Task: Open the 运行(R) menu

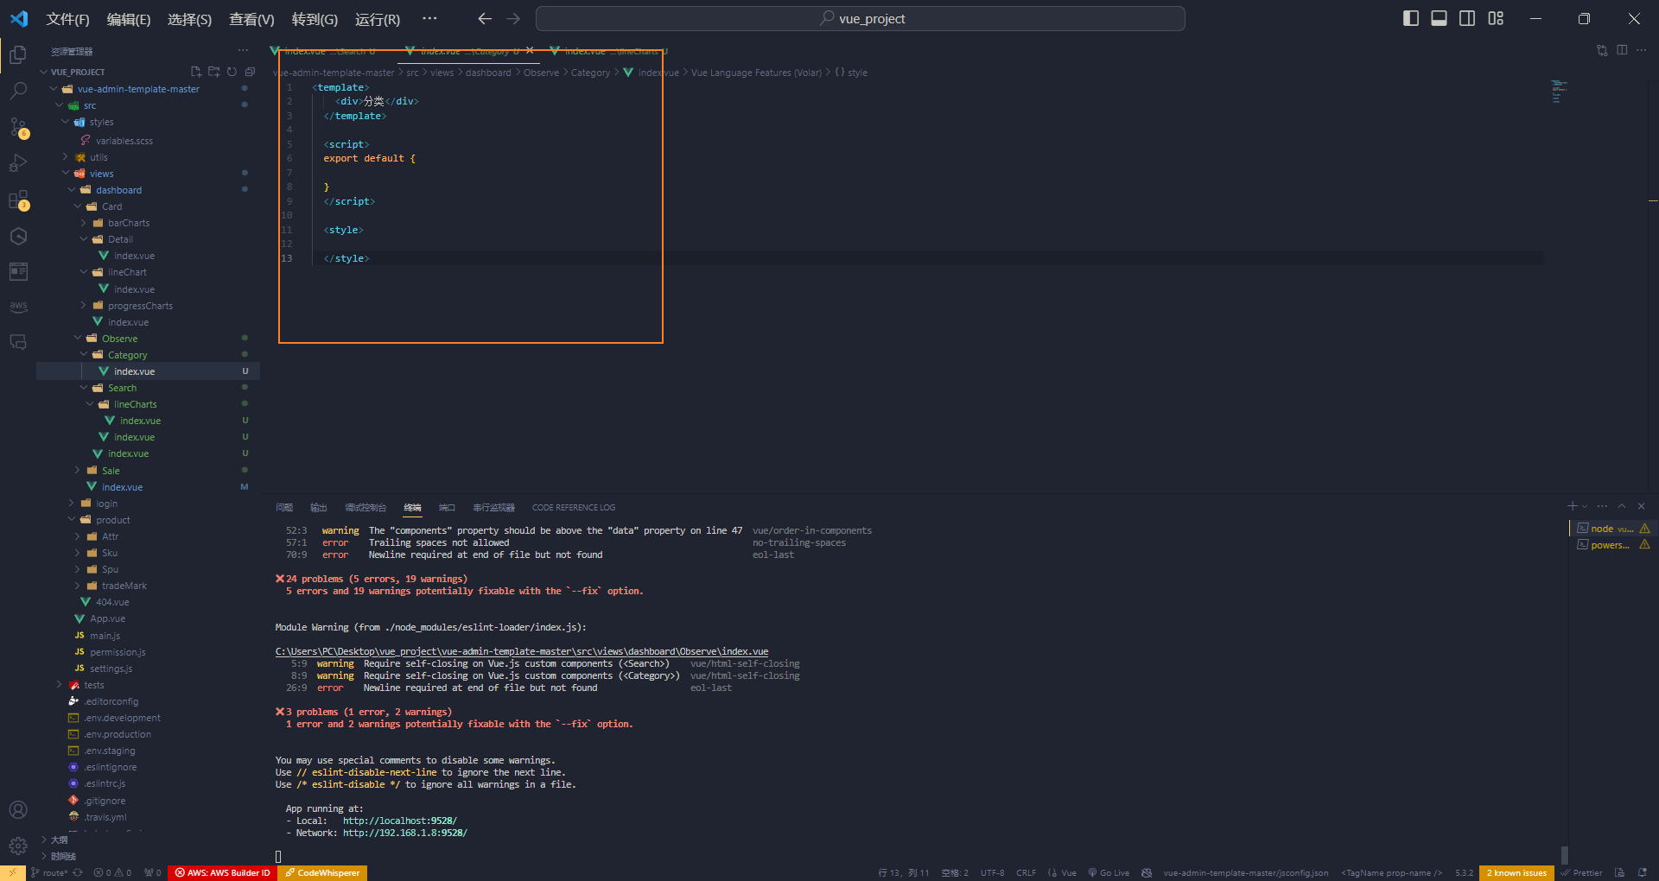Action: tap(378, 19)
